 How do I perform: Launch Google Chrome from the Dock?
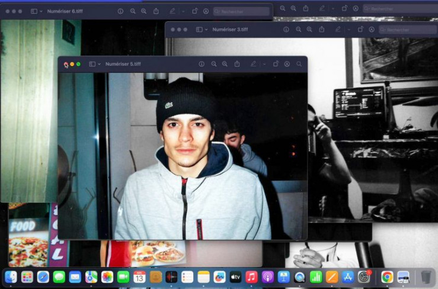387,277
